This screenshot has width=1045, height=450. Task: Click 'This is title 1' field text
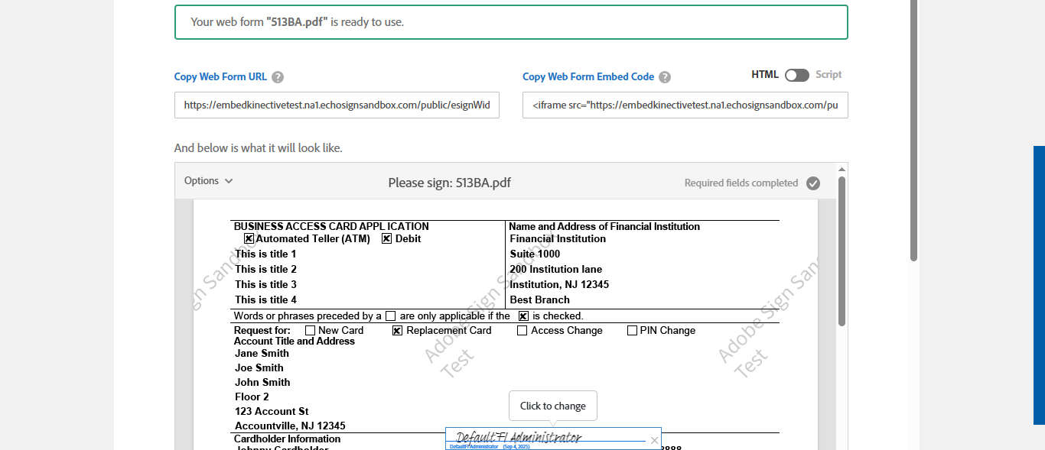coord(265,254)
